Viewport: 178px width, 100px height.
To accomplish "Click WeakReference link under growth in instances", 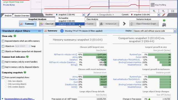I will pyautogui.click(x=134, y=87).
